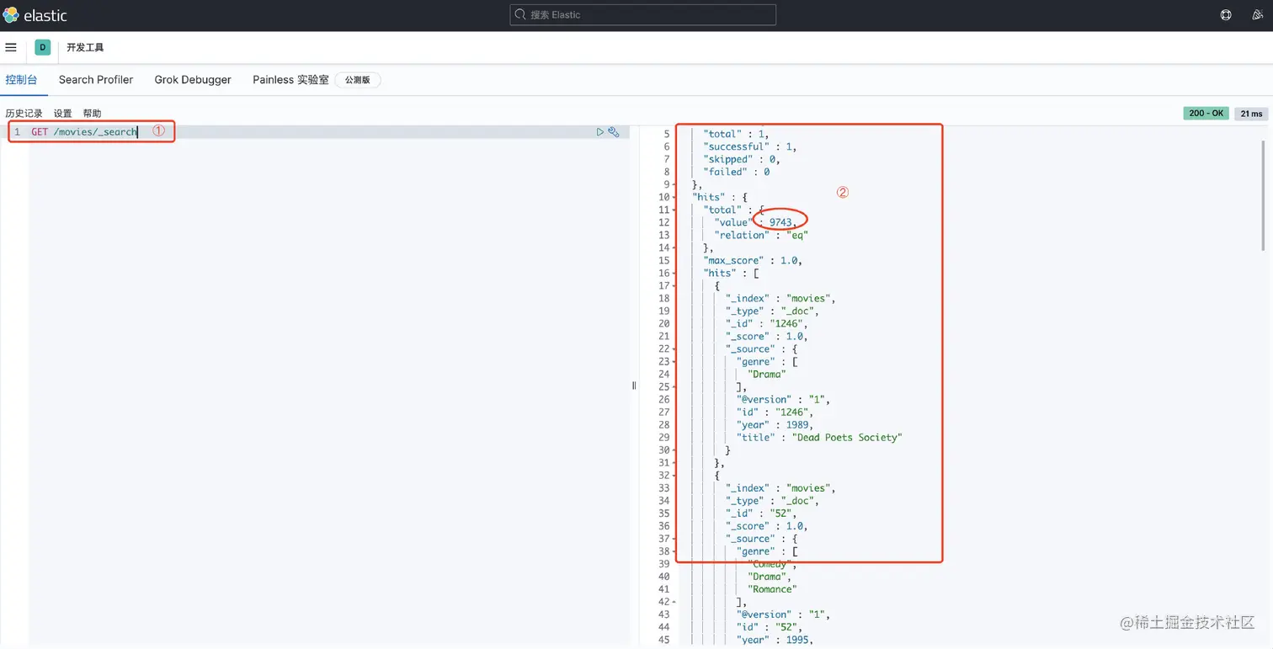Viewport: 1273px width, 649px height.
Task: Click the 200 - OK status badge
Action: click(x=1206, y=114)
